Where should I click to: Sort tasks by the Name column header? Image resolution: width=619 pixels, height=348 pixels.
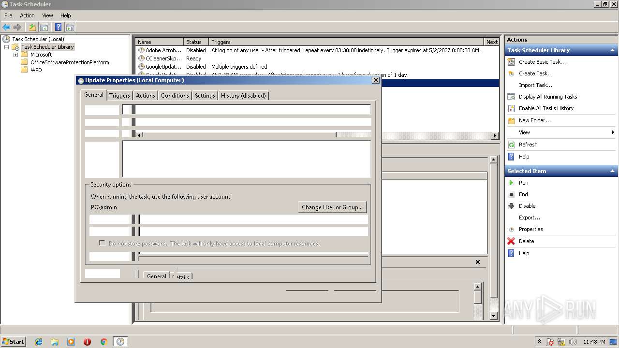click(160, 42)
